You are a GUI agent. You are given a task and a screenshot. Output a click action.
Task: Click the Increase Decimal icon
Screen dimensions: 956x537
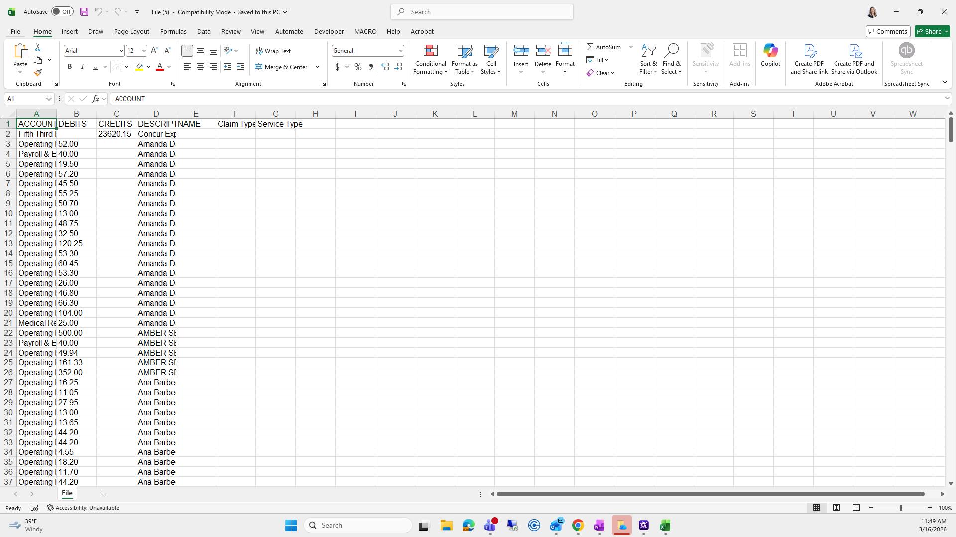pos(385,67)
